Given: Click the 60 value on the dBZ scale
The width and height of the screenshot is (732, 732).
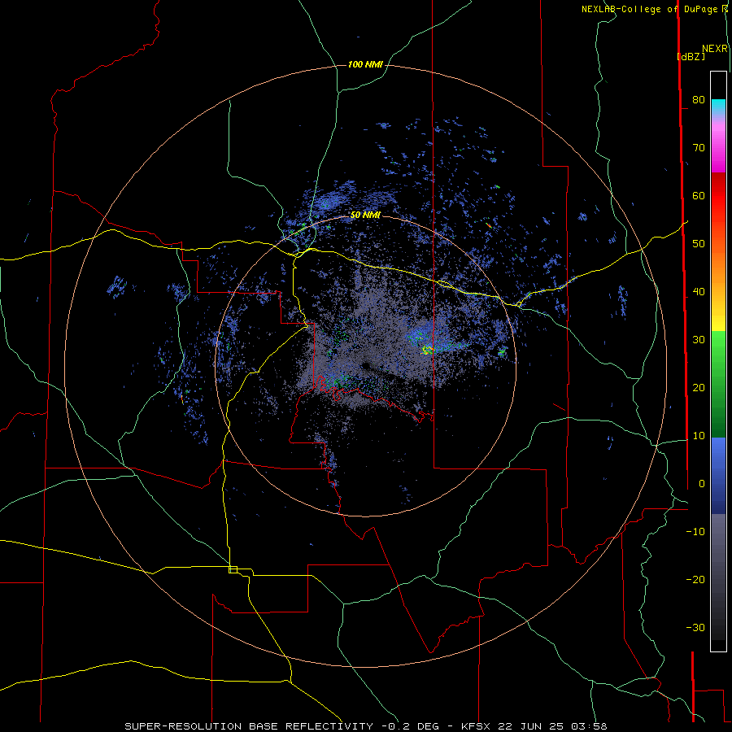Looking at the screenshot, I should tap(699, 196).
